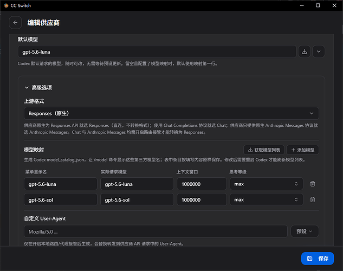Edit the default model field gpt-5.6-luna

pos(157,51)
